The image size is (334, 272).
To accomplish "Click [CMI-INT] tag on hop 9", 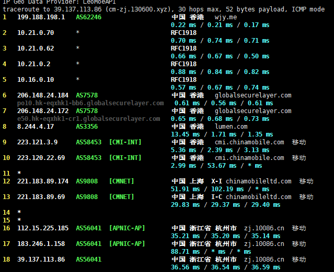I will coord(125,142).
